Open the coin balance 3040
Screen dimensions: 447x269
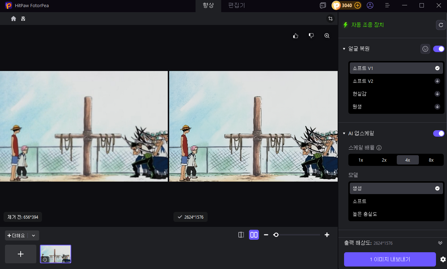coord(347,5)
